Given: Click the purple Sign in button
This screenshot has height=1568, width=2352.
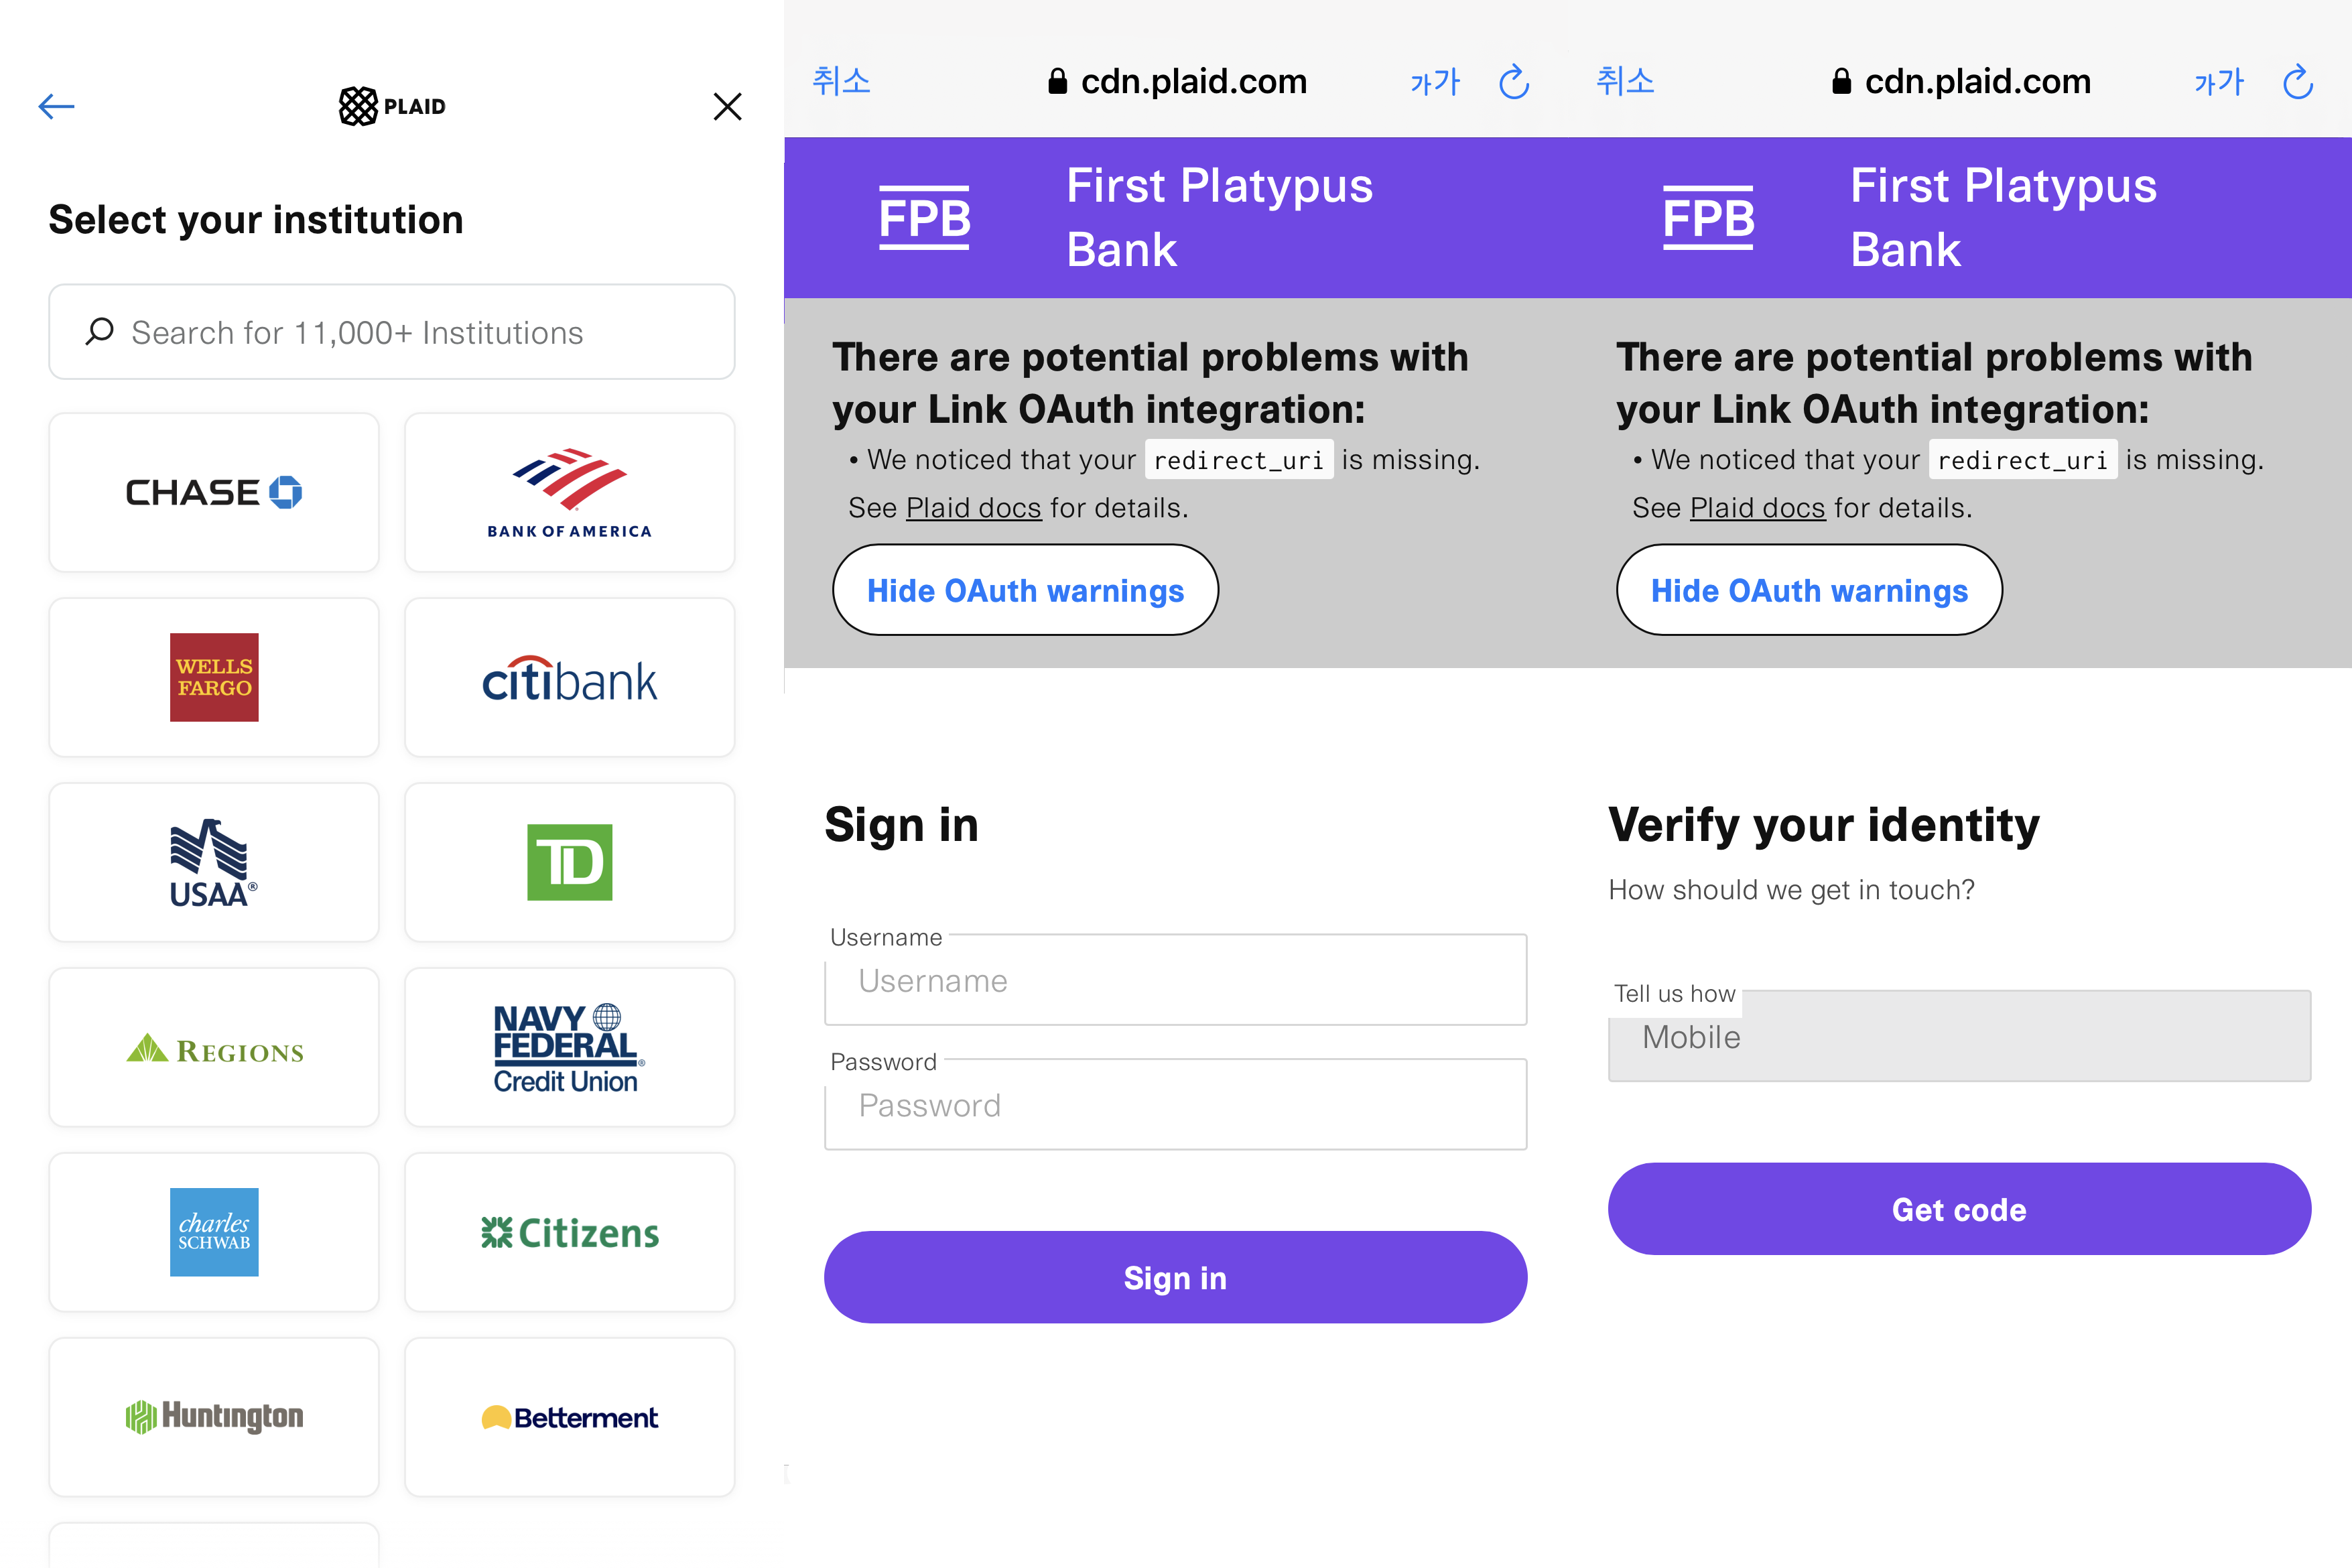Looking at the screenshot, I should (1175, 1277).
